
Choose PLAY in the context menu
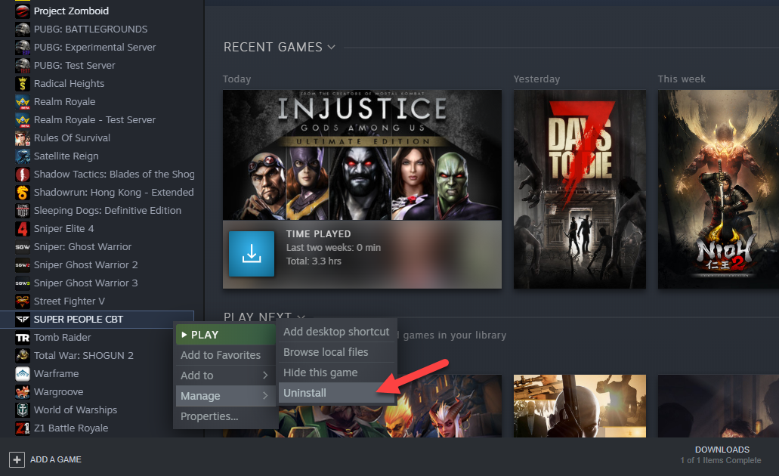point(226,335)
